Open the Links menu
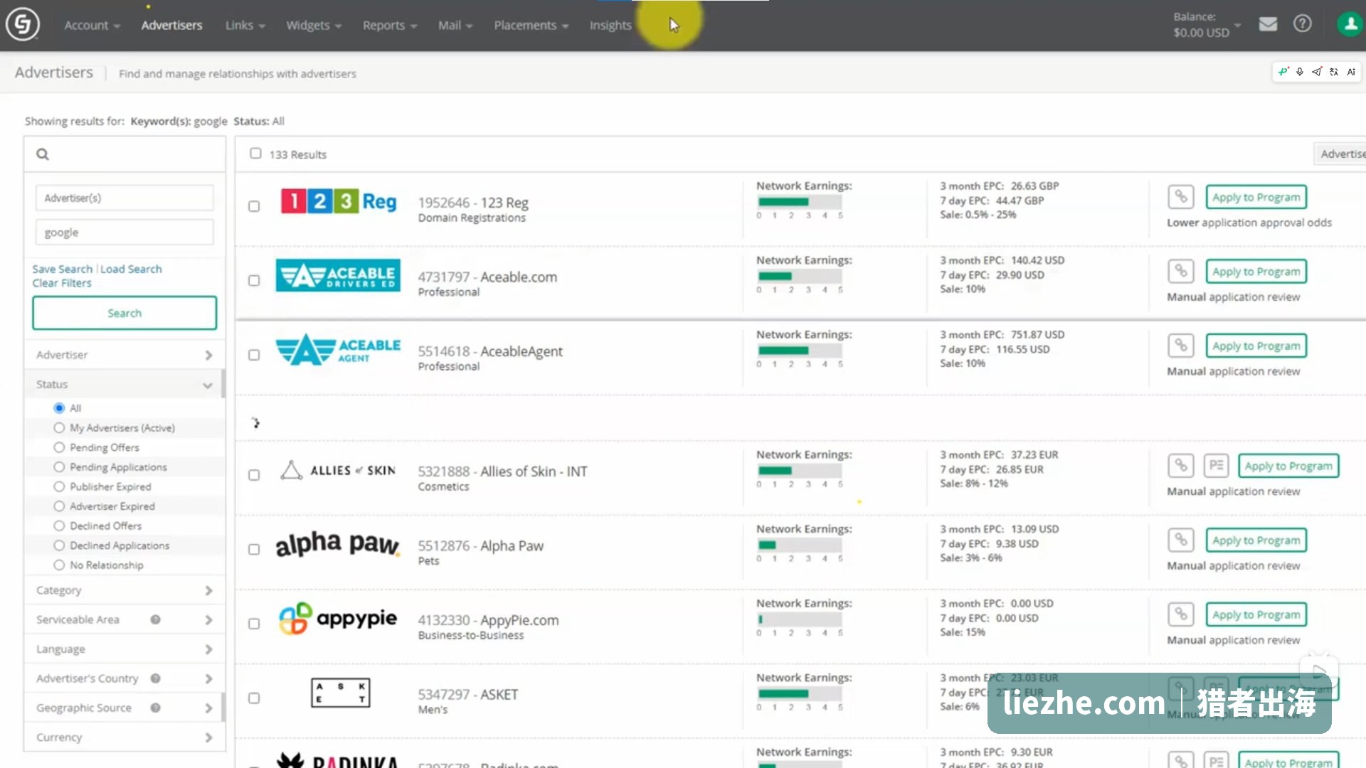This screenshot has height=768, width=1366. pyautogui.click(x=245, y=25)
